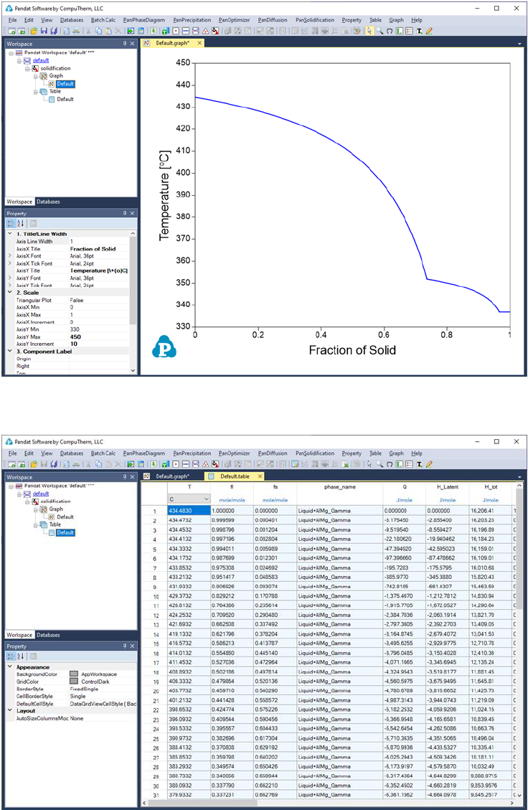Screen dimensions: 528x810
Task: Edit the AxisY Max value 450
Action: (x=99, y=336)
